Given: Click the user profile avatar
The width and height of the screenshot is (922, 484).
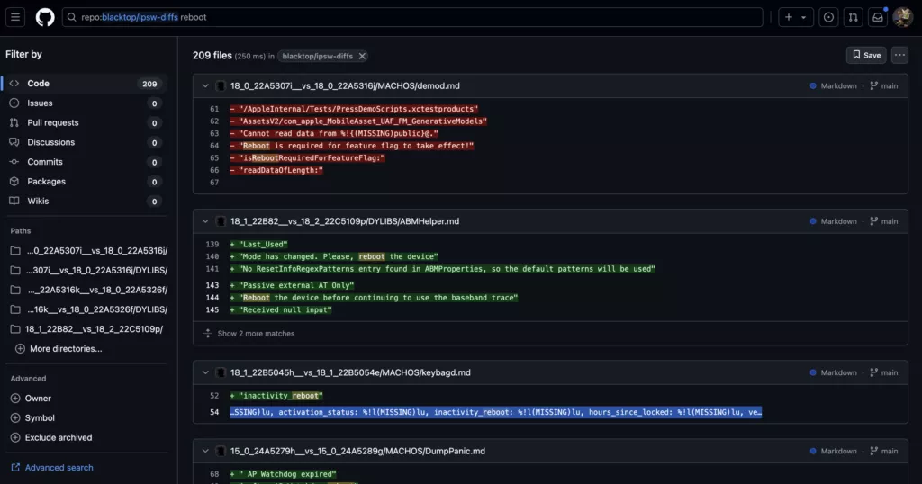Looking at the screenshot, I should (902, 17).
